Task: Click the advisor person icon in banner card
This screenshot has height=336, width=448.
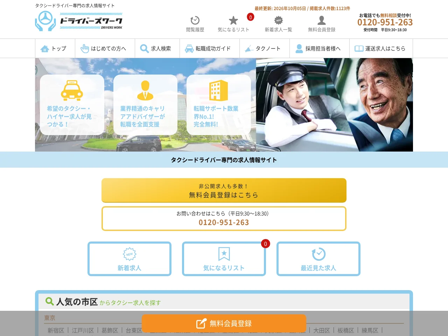Action: (145, 90)
